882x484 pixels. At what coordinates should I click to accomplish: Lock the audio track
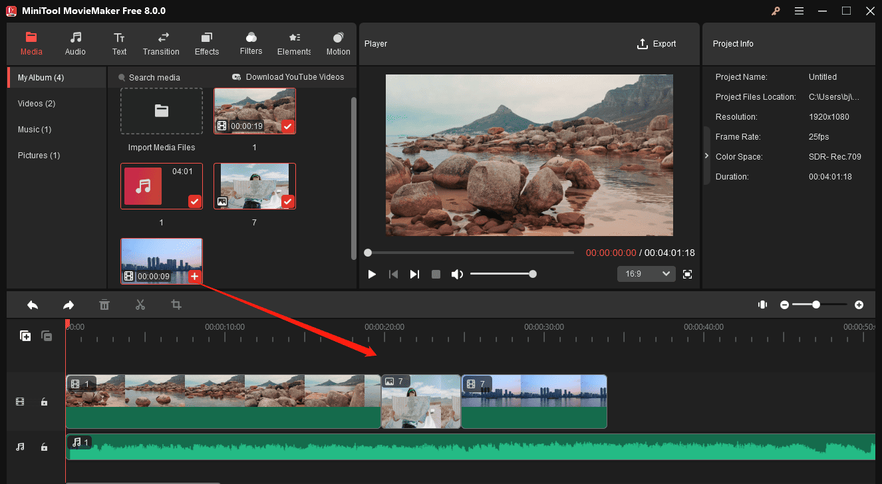click(44, 447)
